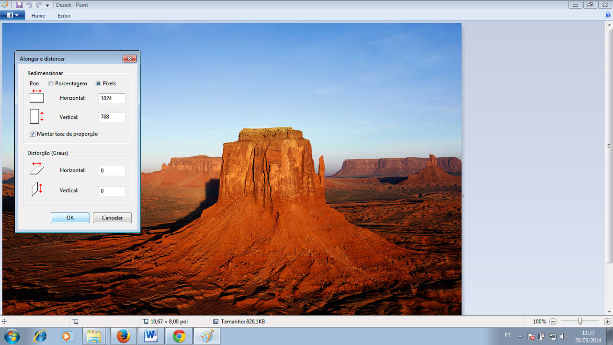Click the zoom in plus button
The width and height of the screenshot is (613, 345).
coord(607,322)
